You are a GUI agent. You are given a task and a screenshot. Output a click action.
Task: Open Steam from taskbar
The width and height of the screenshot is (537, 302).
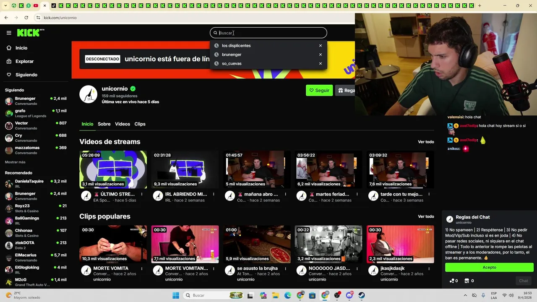(x=362, y=295)
